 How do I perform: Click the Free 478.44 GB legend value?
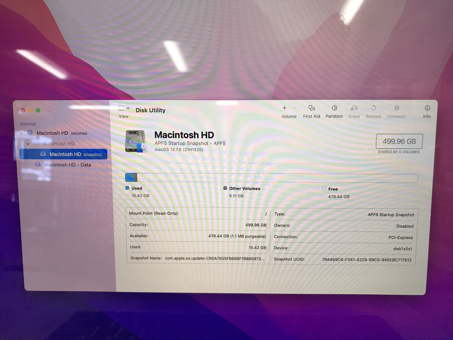[x=339, y=197]
